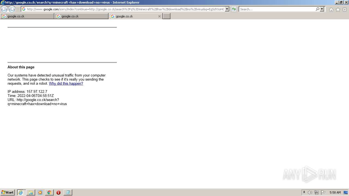Launch Google Chrome from taskbar
Viewport: 349px width, 196px height.
(49, 192)
